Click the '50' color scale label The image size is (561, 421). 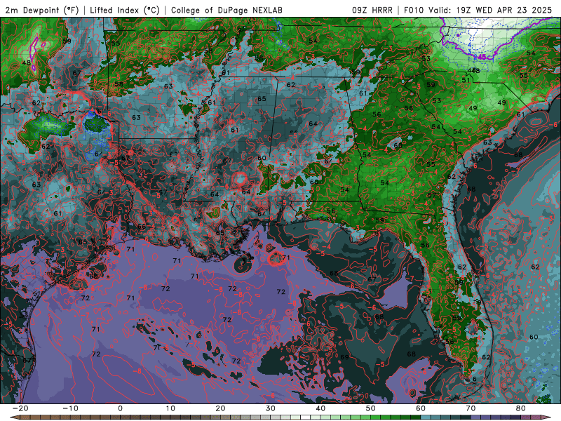click(x=371, y=408)
